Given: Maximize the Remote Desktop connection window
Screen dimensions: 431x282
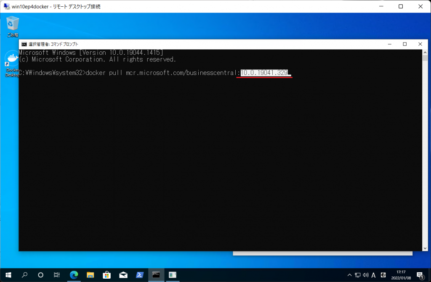Looking at the screenshot, I should click(x=401, y=6).
